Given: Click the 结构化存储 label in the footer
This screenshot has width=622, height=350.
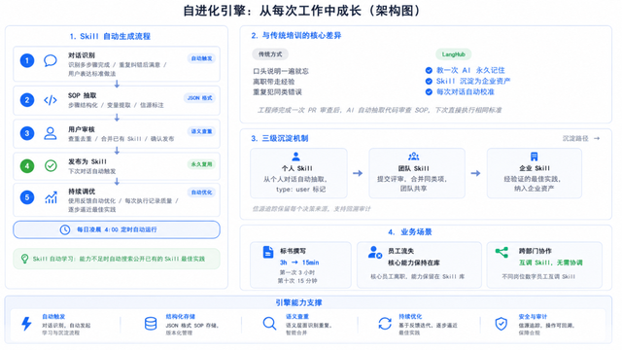Looking at the screenshot, I should [181, 317].
